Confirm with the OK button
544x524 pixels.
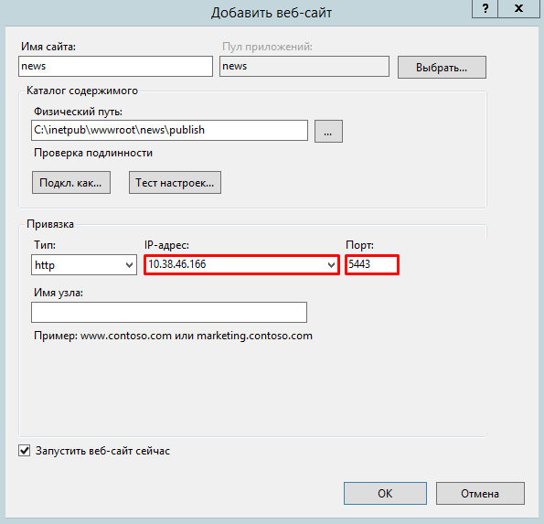[385, 493]
